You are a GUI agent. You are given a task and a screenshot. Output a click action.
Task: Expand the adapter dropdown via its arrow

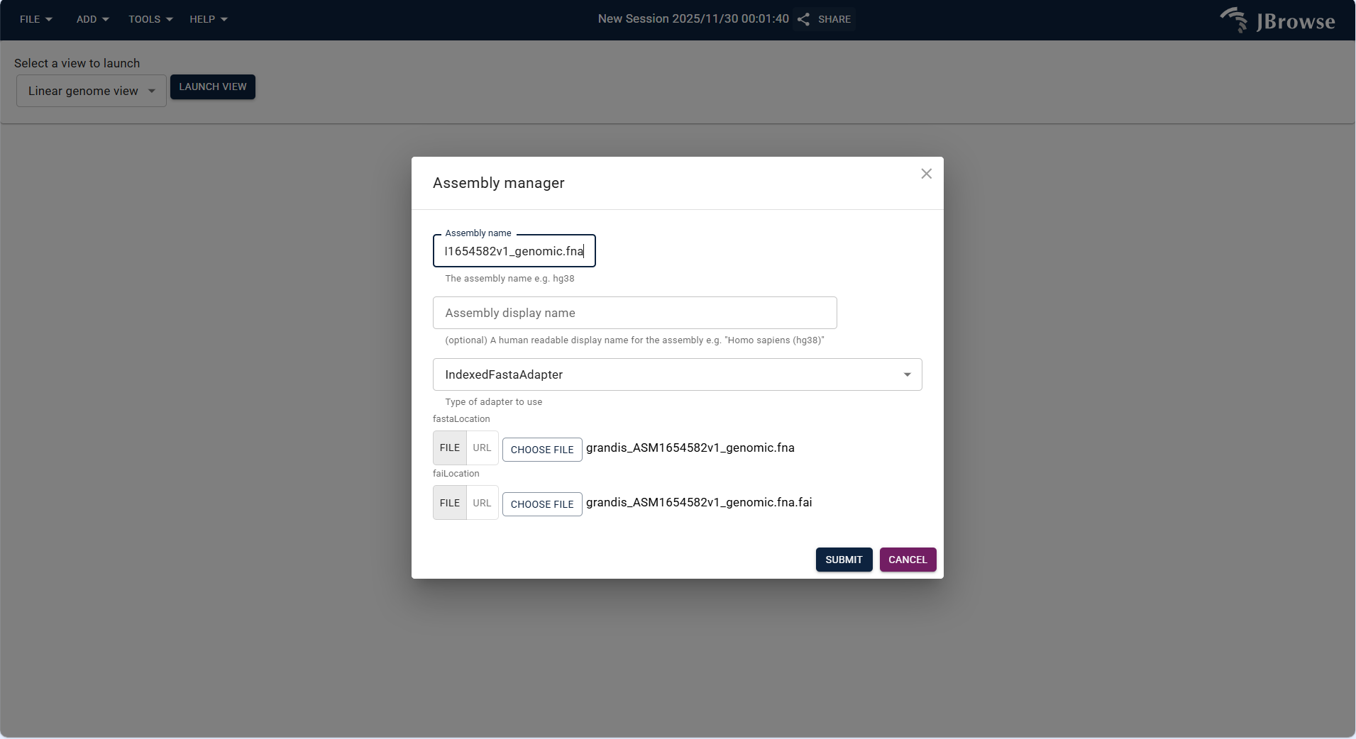pos(906,374)
